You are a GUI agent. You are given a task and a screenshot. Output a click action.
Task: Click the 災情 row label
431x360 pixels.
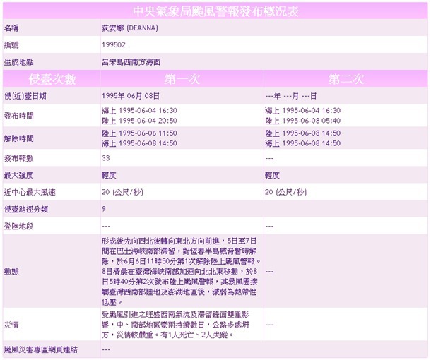[11, 325]
